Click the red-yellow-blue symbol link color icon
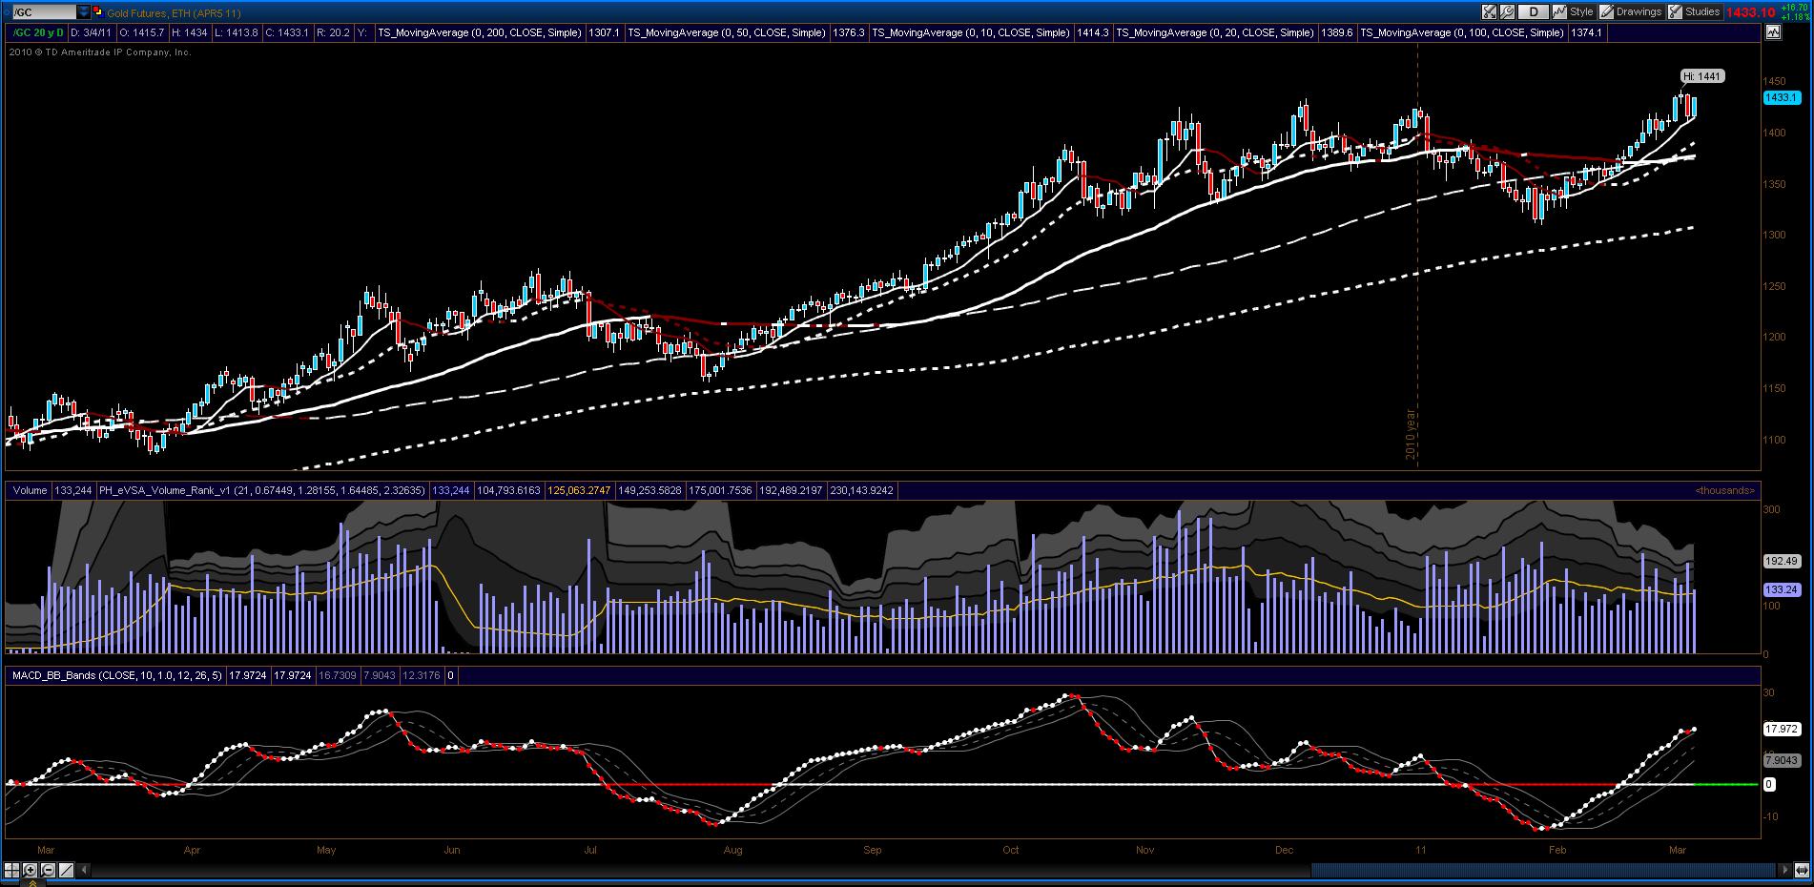The image size is (1814, 887). pyautogui.click(x=98, y=12)
